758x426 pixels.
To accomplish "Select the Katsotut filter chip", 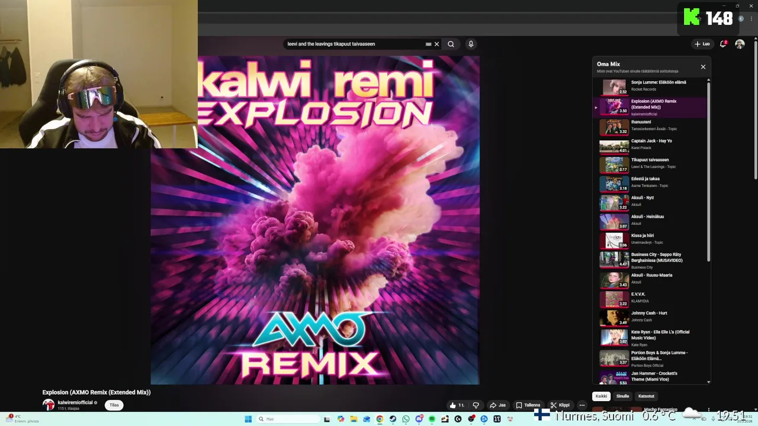I will click(x=646, y=396).
